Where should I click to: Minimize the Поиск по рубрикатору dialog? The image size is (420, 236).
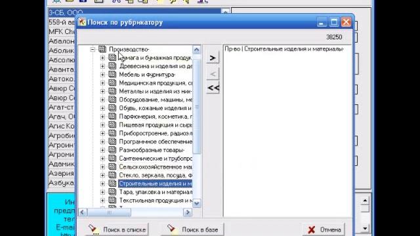pos(322,22)
